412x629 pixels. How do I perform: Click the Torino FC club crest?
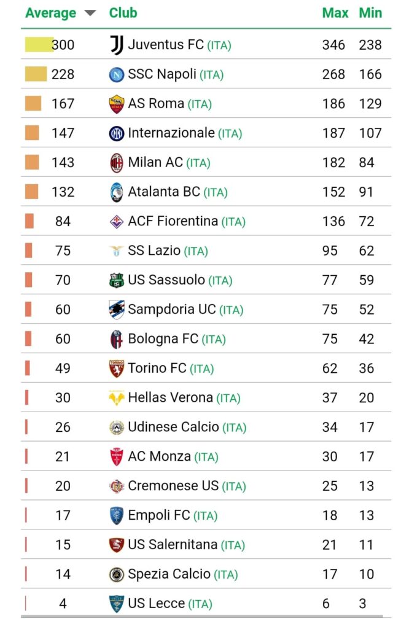[117, 369]
